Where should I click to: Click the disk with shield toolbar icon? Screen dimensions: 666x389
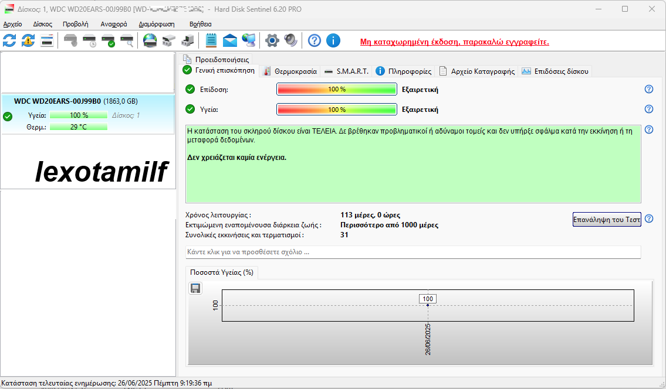(x=70, y=41)
